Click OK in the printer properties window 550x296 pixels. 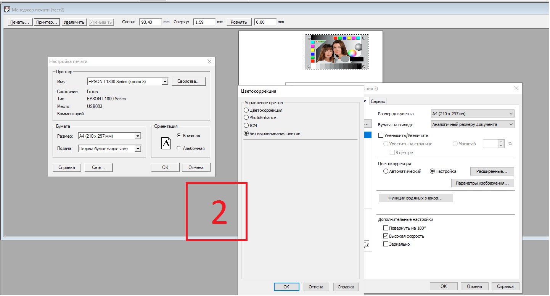point(444,286)
